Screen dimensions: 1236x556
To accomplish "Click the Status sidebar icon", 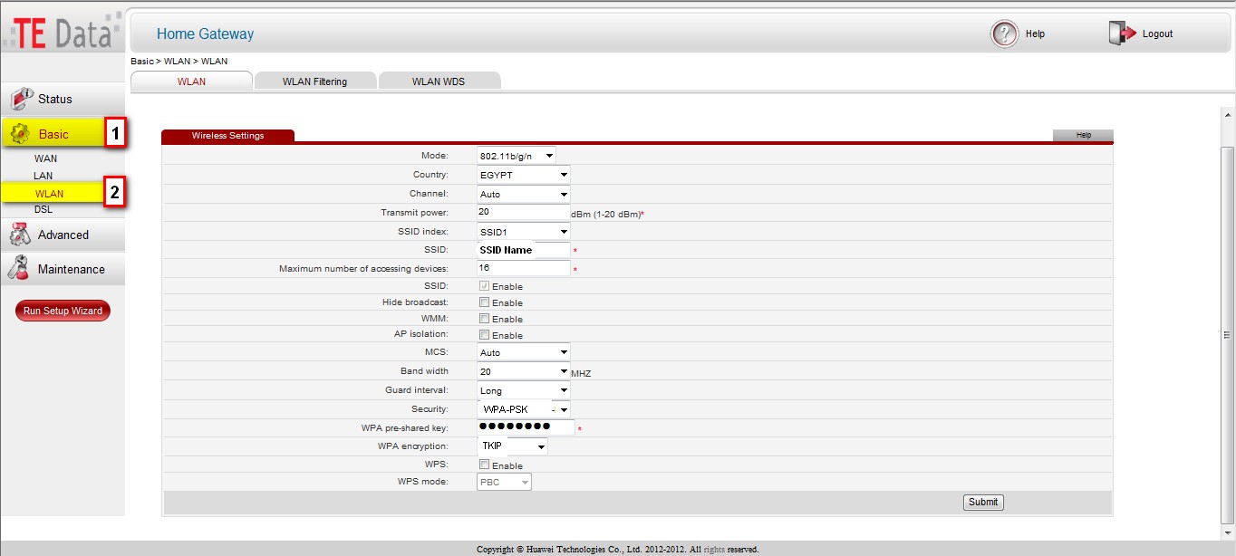I will [20, 99].
